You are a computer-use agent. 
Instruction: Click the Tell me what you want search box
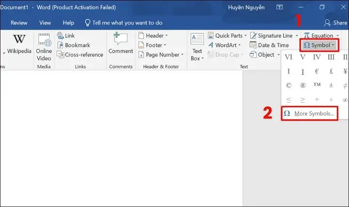point(124,23)
